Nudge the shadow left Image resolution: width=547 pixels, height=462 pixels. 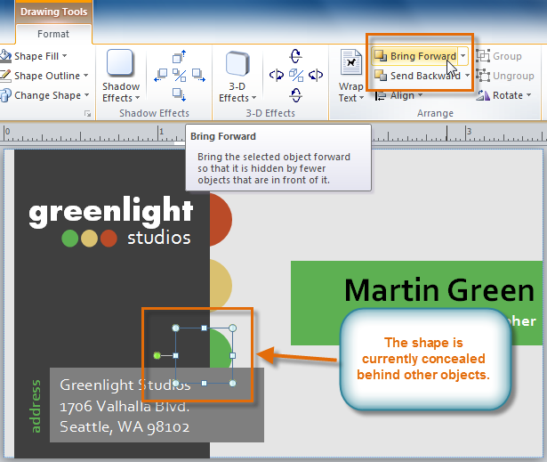coord(161,76)
